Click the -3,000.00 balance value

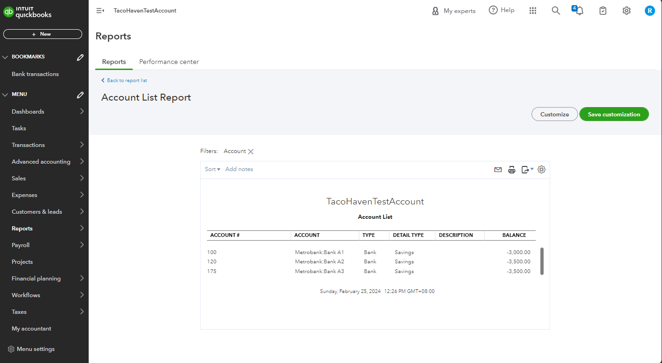click(519, 253)
